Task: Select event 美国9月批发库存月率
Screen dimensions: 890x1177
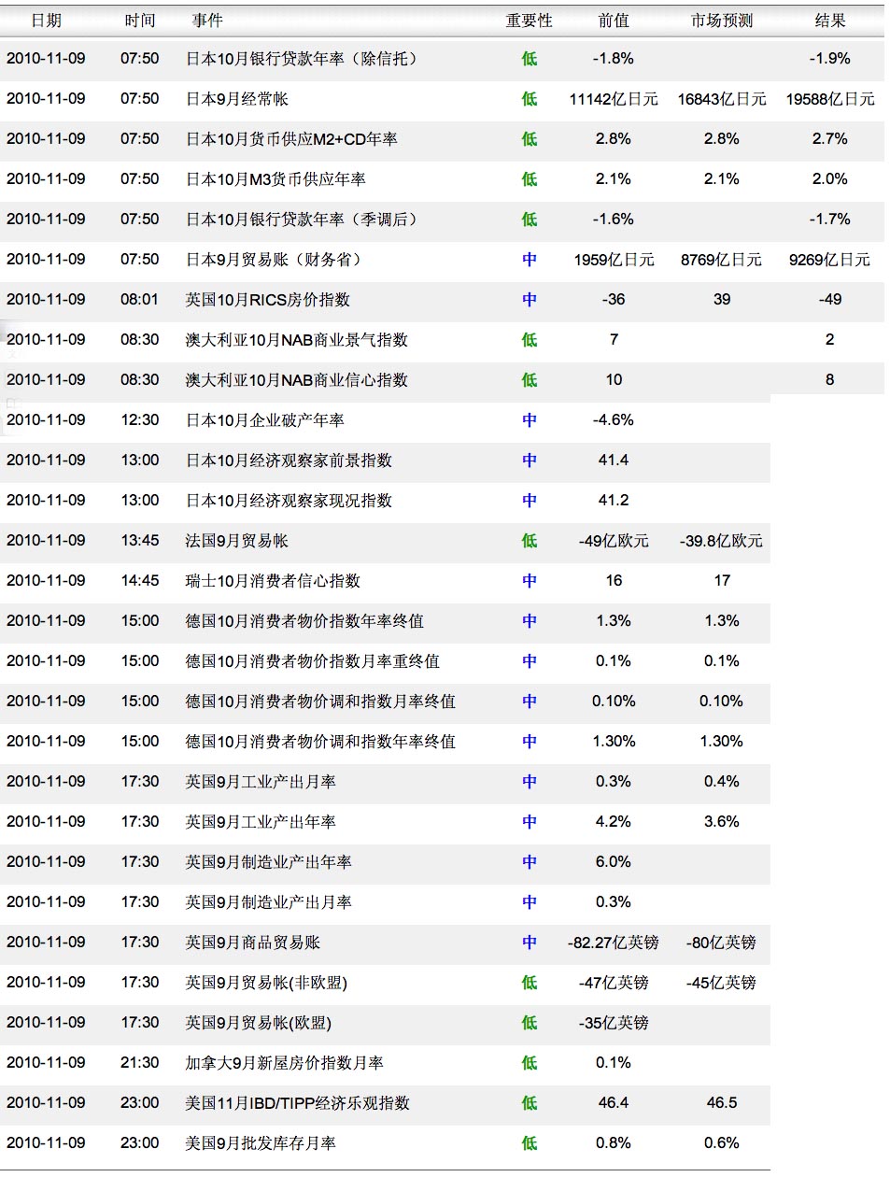Action: pyautogui.click(x=261, y=1143)
